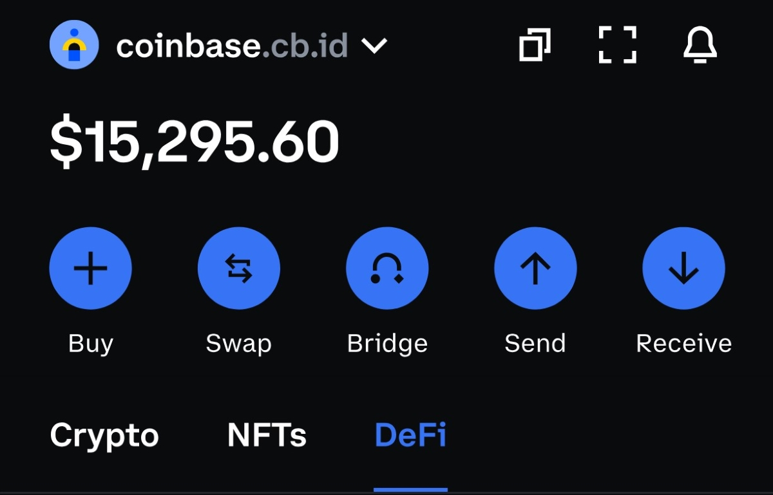773x495 pixels.
Task: Tap the Receive arrow icon
Action: pos(683,268)
